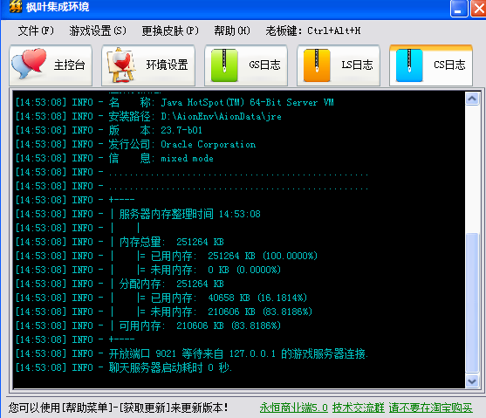Open the 游戏设置(S) menu
This screenshot has width=486, height=418.
click(98, 31)
